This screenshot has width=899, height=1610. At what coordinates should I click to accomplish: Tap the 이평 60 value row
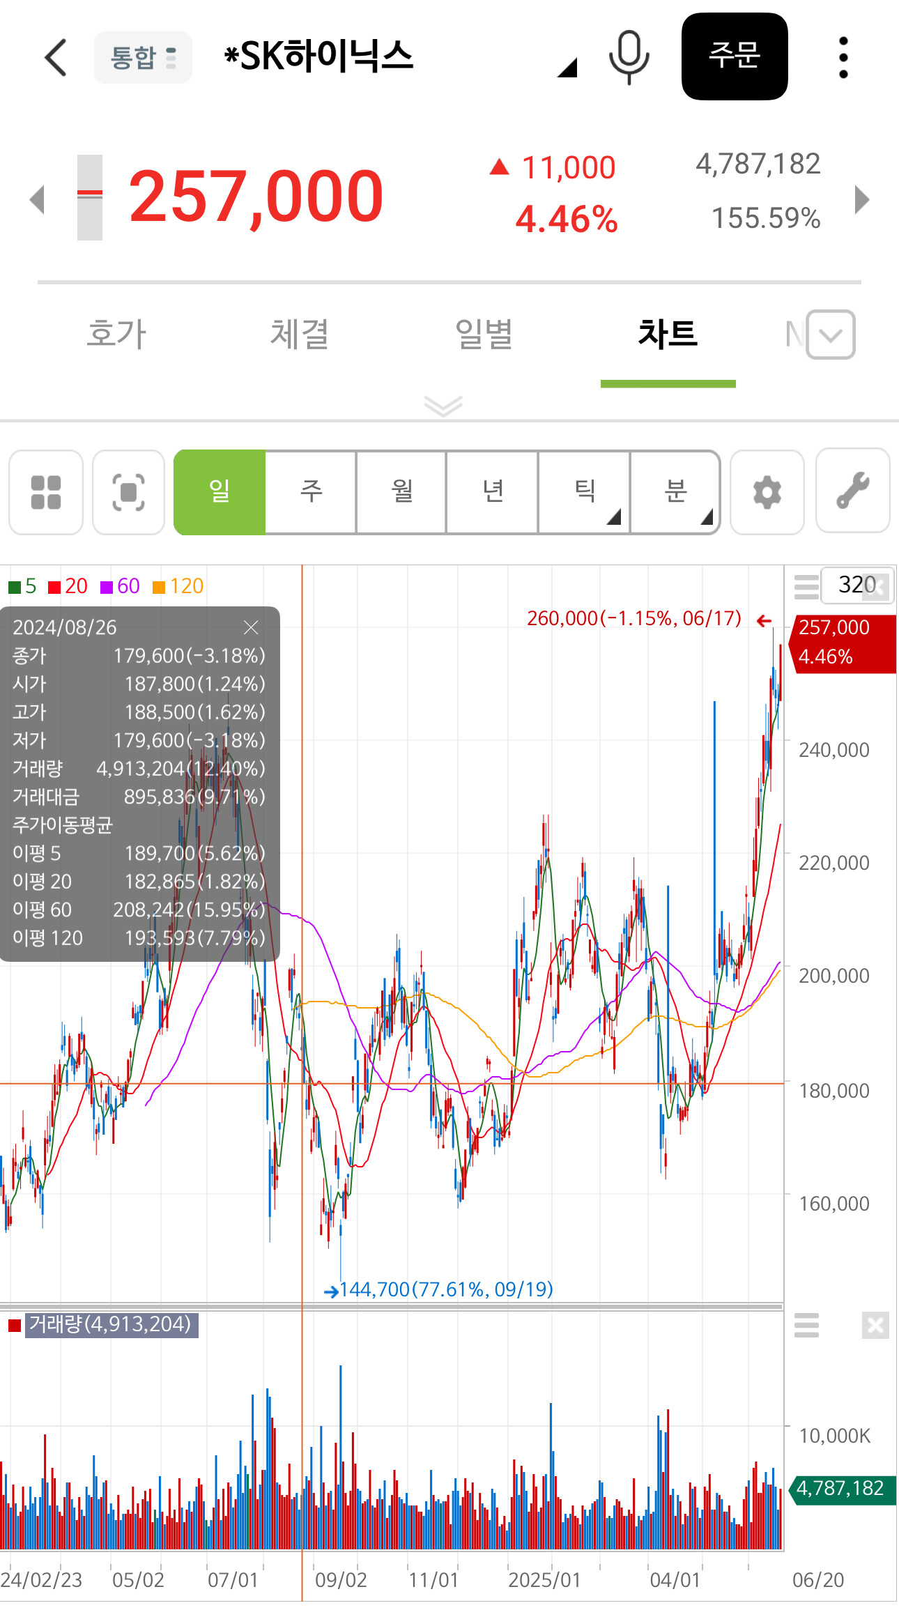[x=139, y=910]
